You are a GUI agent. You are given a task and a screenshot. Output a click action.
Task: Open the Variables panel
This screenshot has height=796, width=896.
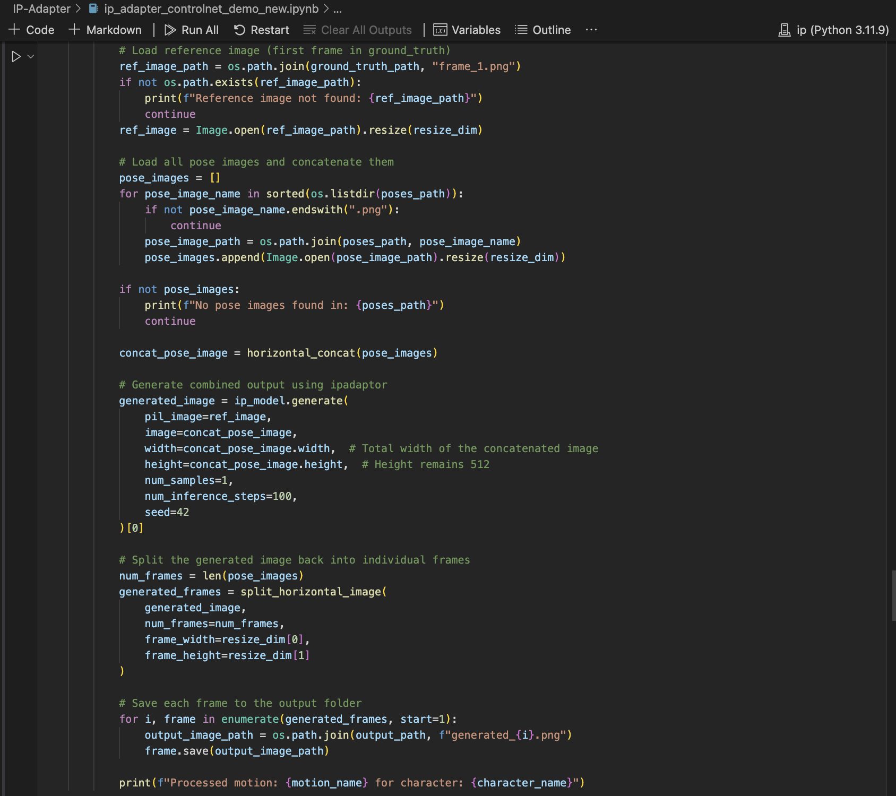click(467, 30)
